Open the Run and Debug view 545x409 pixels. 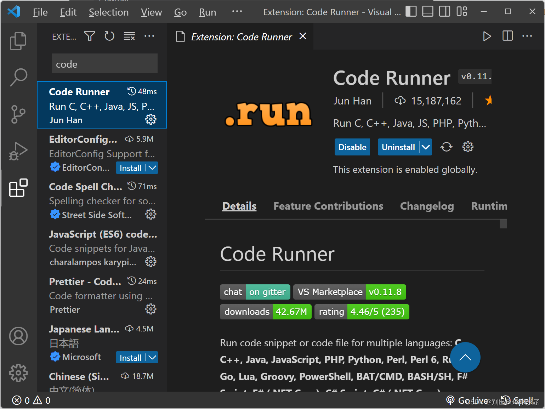(x=18, y=151)
